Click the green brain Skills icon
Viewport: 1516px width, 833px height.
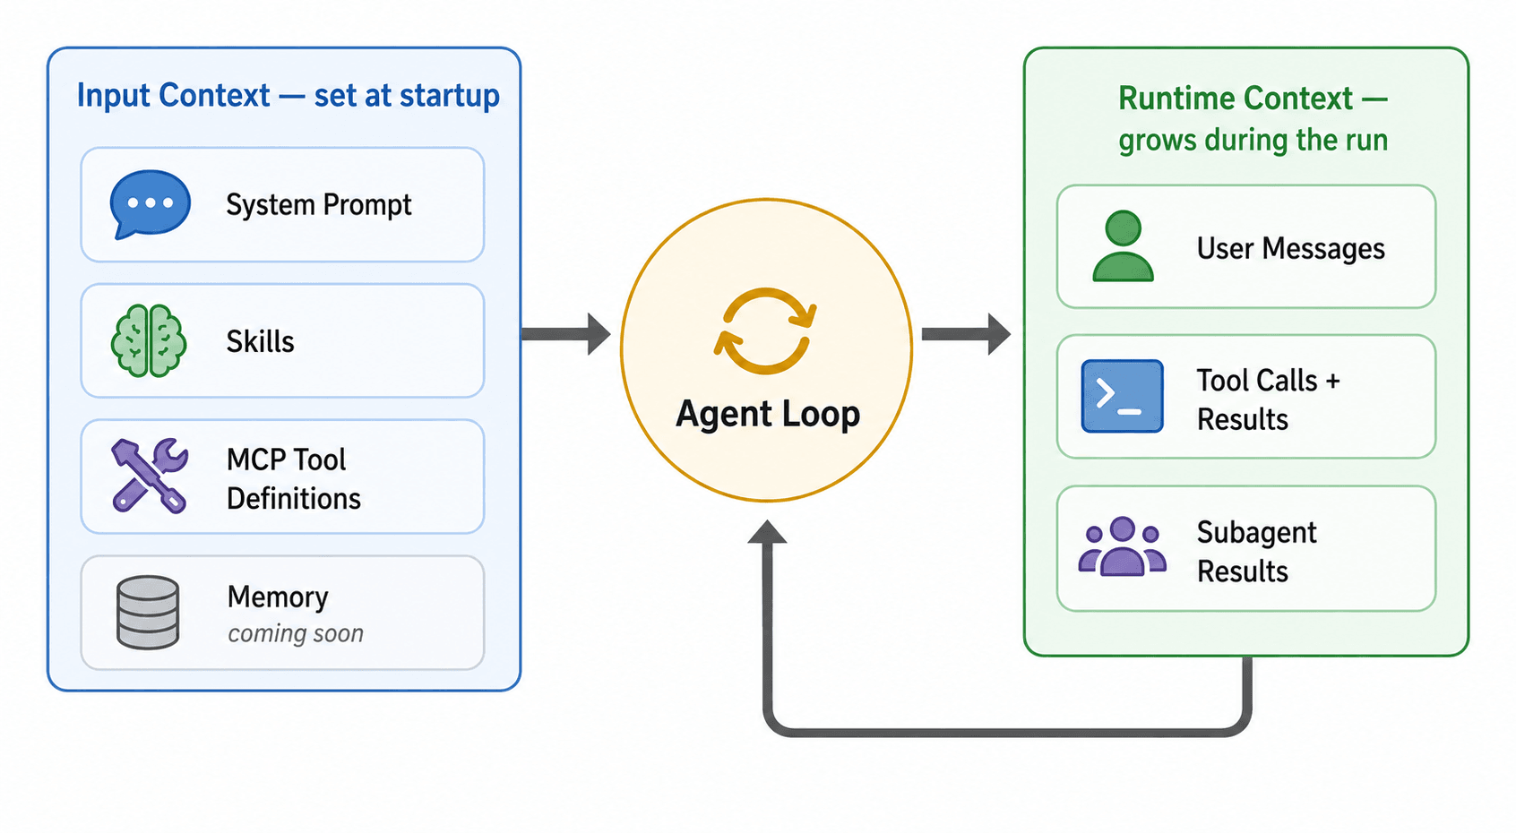pos(149,341)
